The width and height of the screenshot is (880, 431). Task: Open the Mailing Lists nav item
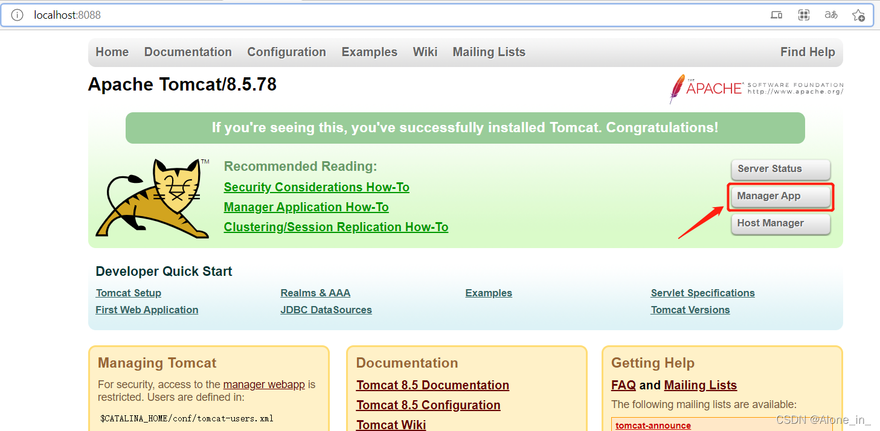[x=489, y=52]
